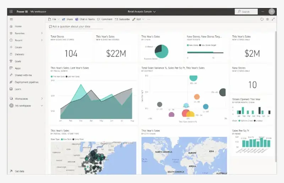Click the Stores Opened This Year bar chart
Screen dimensions: 284x183
coord(253,111)
